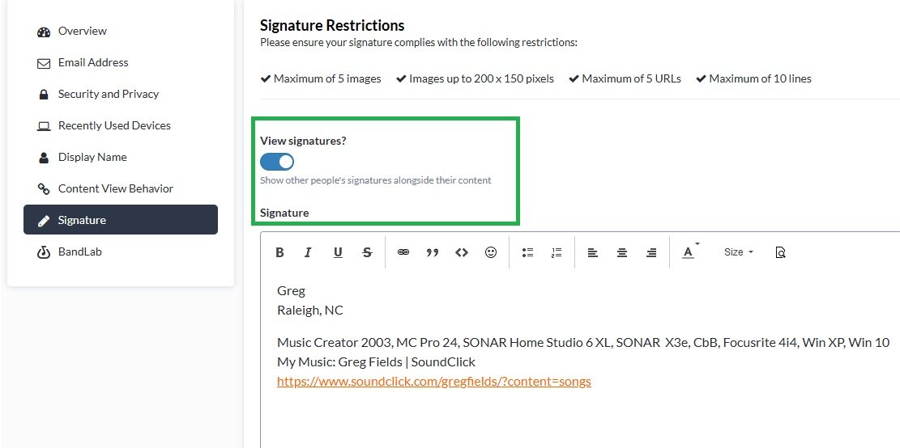Insert a block quote

pyautogui.click(x=433, y=252)
